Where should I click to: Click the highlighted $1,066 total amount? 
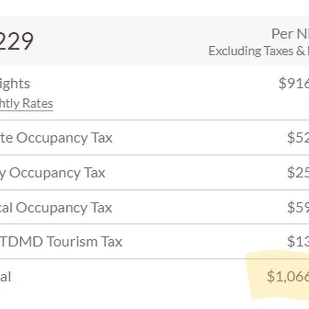[288, 276]
